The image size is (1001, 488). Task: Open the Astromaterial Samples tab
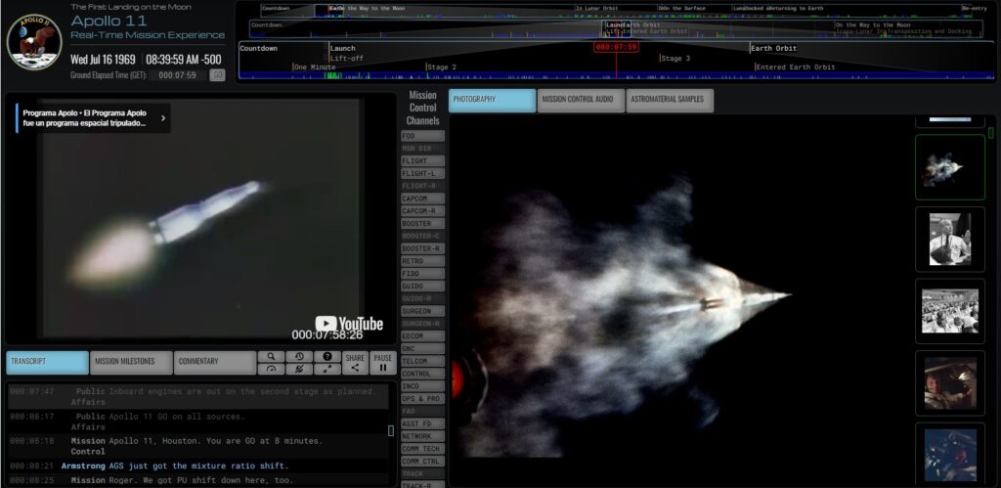coord(670,100)
